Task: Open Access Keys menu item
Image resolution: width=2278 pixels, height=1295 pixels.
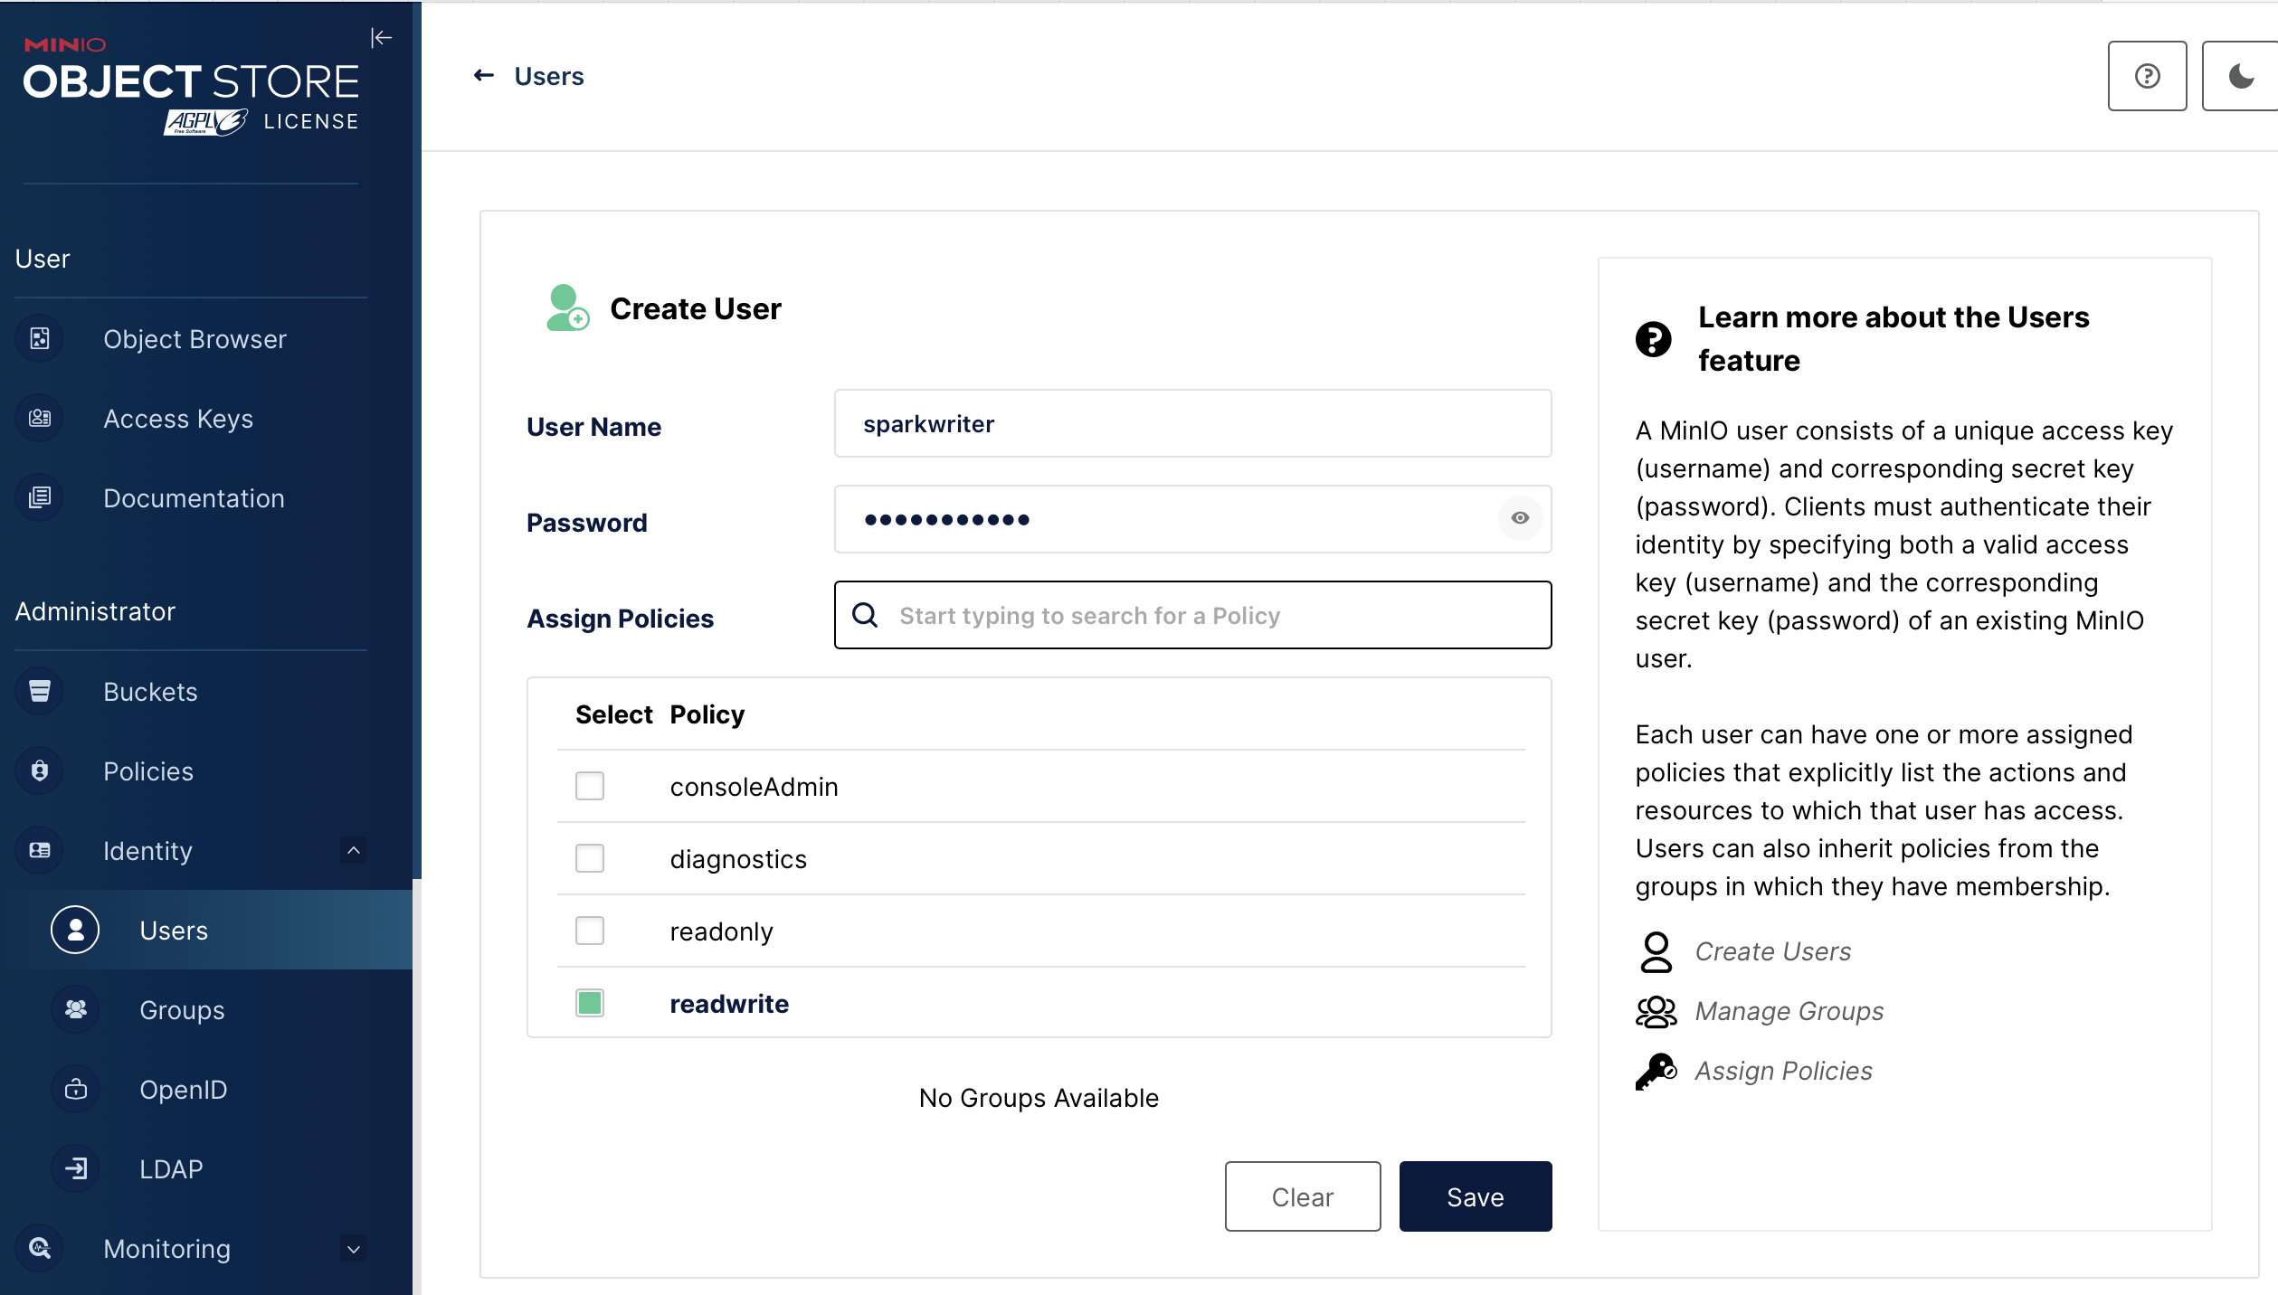Action: click(178, 419)
